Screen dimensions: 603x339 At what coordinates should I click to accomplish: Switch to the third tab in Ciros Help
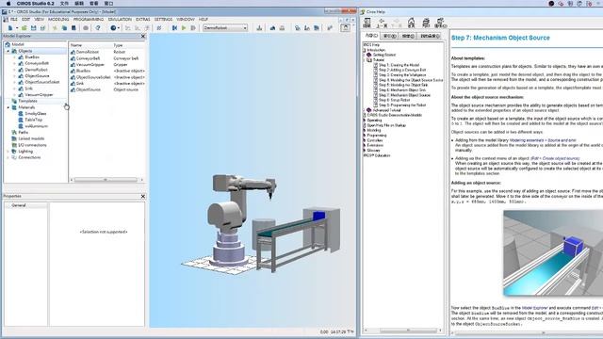tap(408, 36)
